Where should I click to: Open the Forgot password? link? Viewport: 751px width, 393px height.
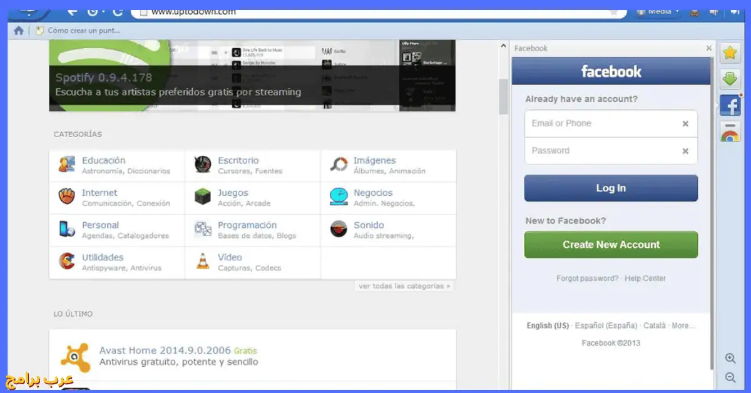pyautogui.click(x=587, y=278)
